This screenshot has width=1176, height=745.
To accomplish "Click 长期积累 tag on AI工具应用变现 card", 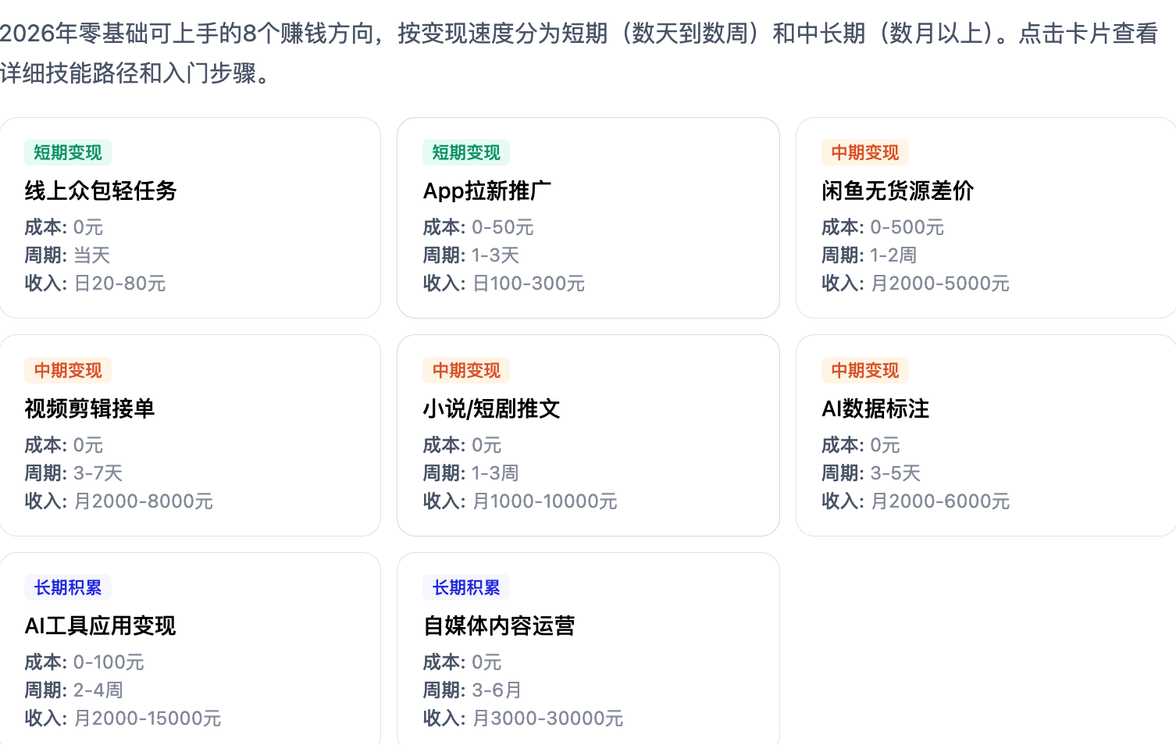I will tap(68, 587).
